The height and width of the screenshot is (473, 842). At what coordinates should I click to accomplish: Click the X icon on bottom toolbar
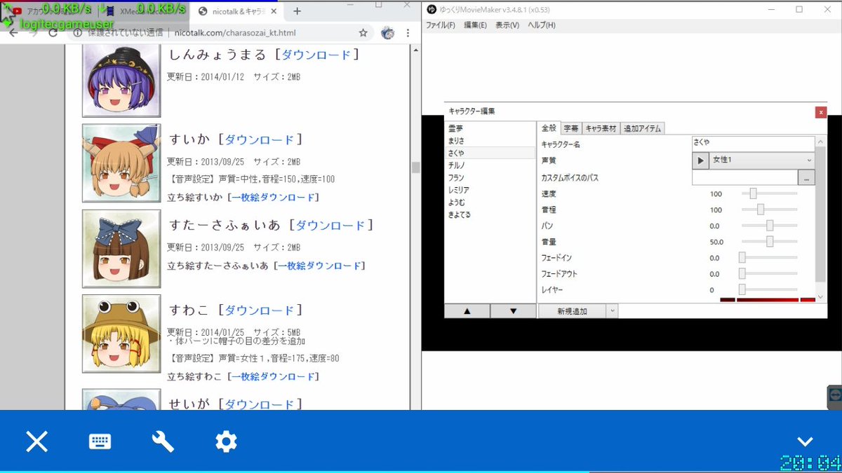(36, 441)
